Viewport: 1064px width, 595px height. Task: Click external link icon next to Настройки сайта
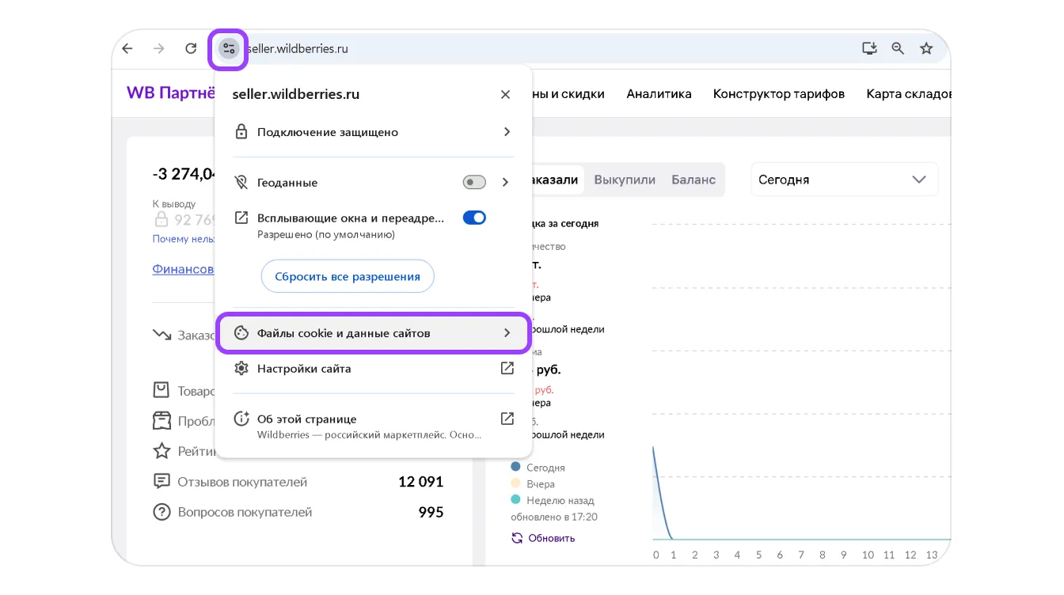(x=507, y=369)
